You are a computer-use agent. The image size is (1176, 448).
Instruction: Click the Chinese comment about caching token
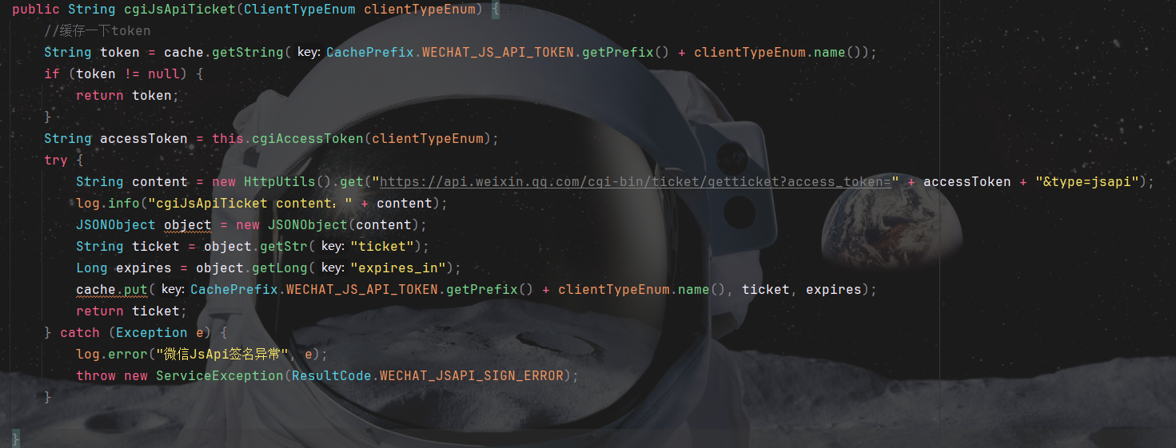[x=98, y=31]
